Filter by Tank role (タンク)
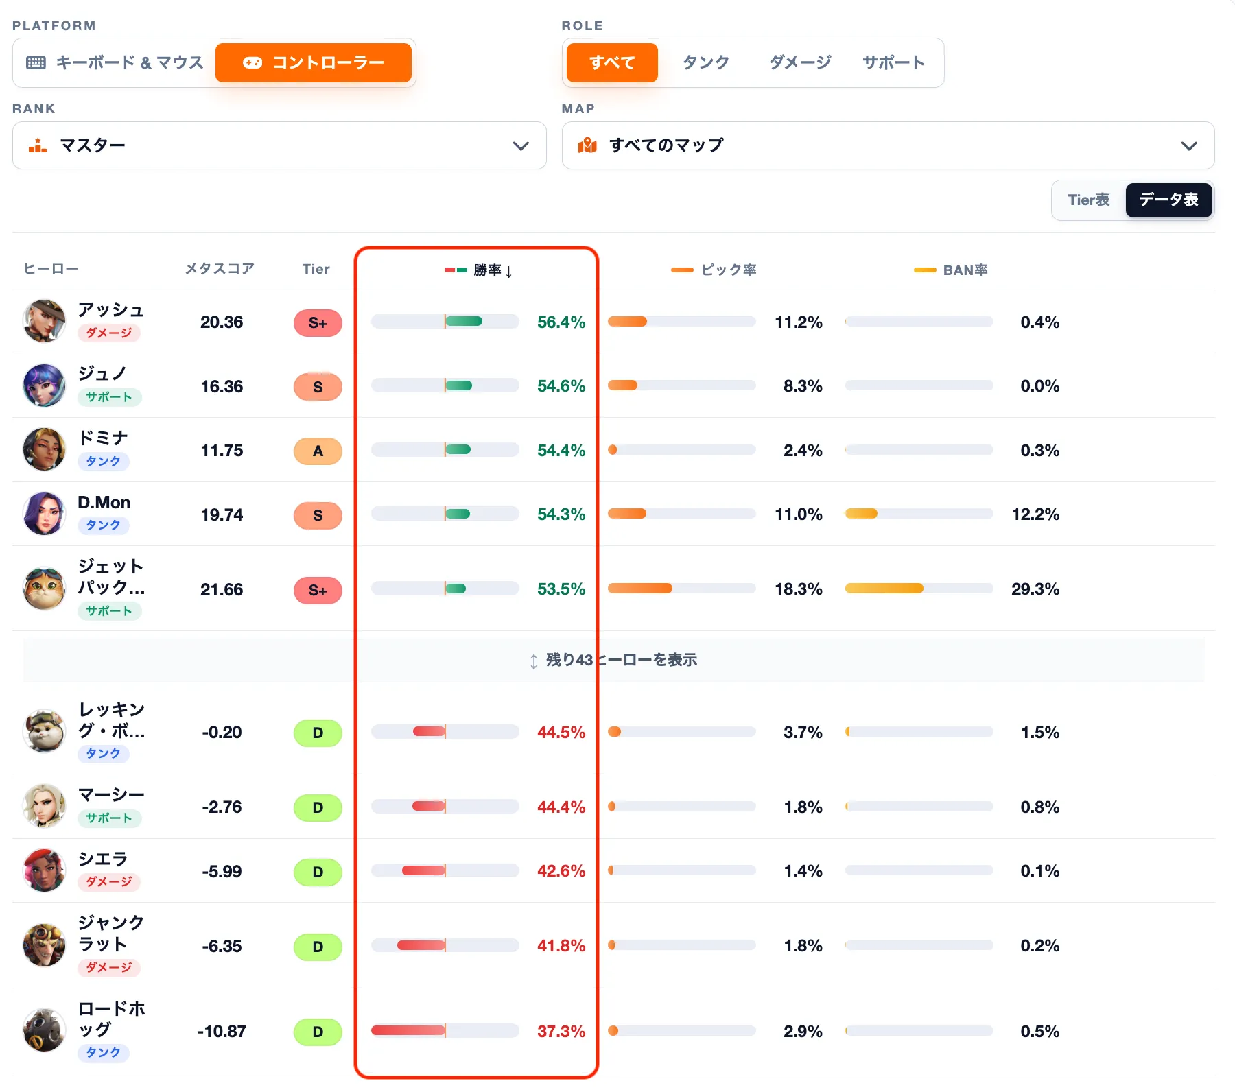 point(706,62)
